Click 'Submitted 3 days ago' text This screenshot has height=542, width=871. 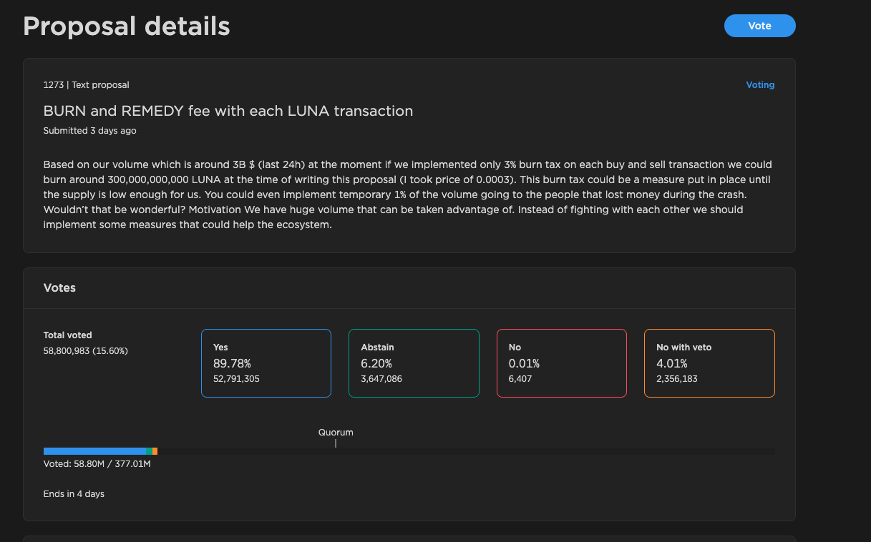(x=90, y=131)
